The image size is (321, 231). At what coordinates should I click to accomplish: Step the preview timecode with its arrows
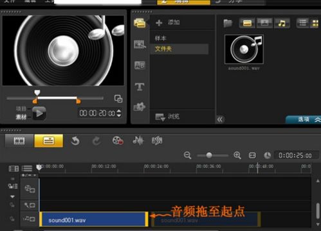[119, 113]
